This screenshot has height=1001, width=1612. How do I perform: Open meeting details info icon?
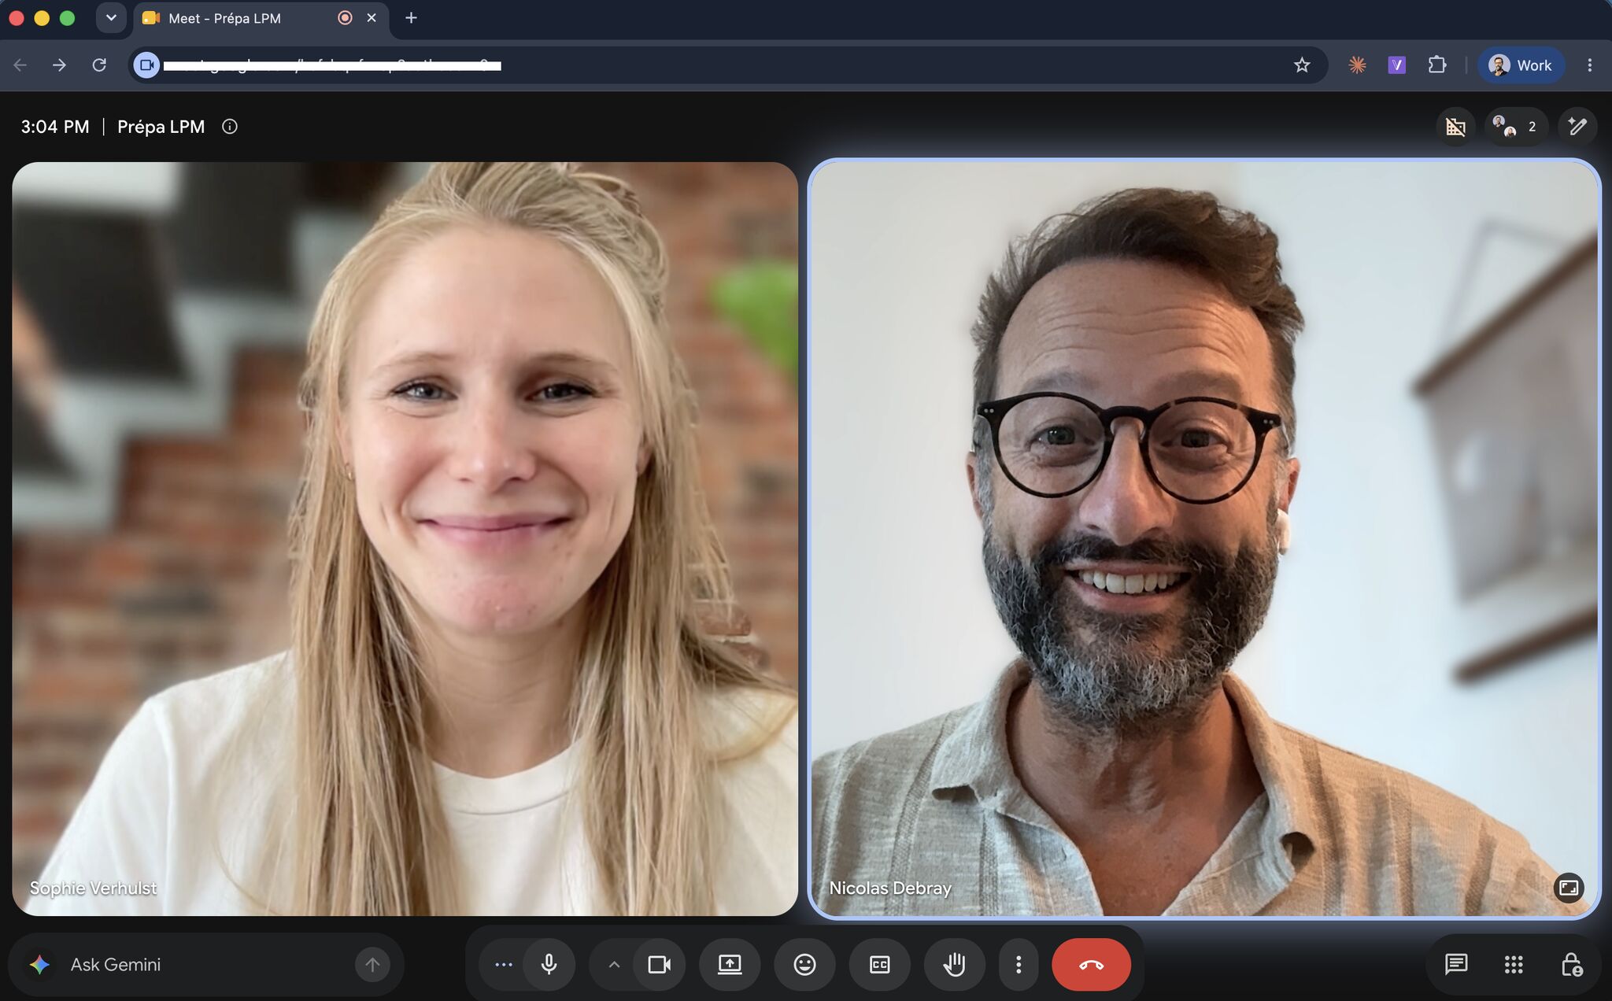[x=230, y=127]
